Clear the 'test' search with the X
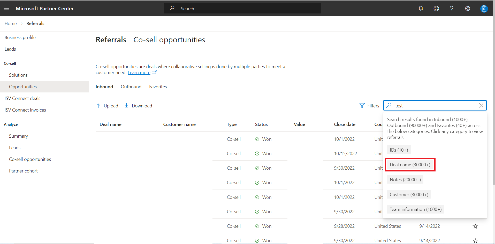Screen dimensions: 495x244 (x=481, y=105)
